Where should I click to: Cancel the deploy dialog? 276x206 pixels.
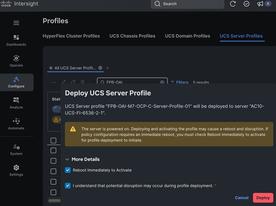[241, 198]
